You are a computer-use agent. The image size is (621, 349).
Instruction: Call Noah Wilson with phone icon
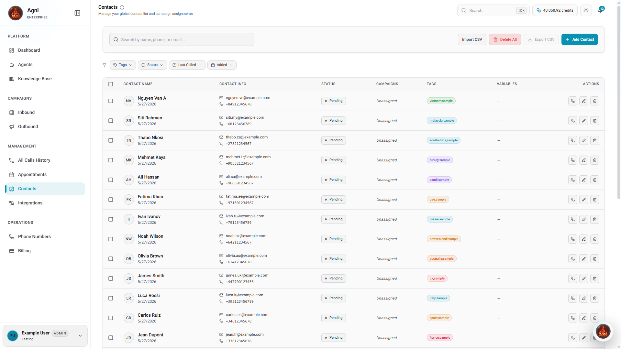[x=573, y=239]
